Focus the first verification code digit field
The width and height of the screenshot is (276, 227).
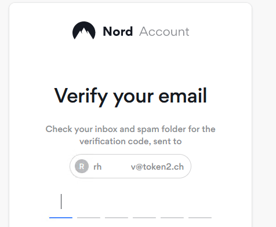pos(61,205)
